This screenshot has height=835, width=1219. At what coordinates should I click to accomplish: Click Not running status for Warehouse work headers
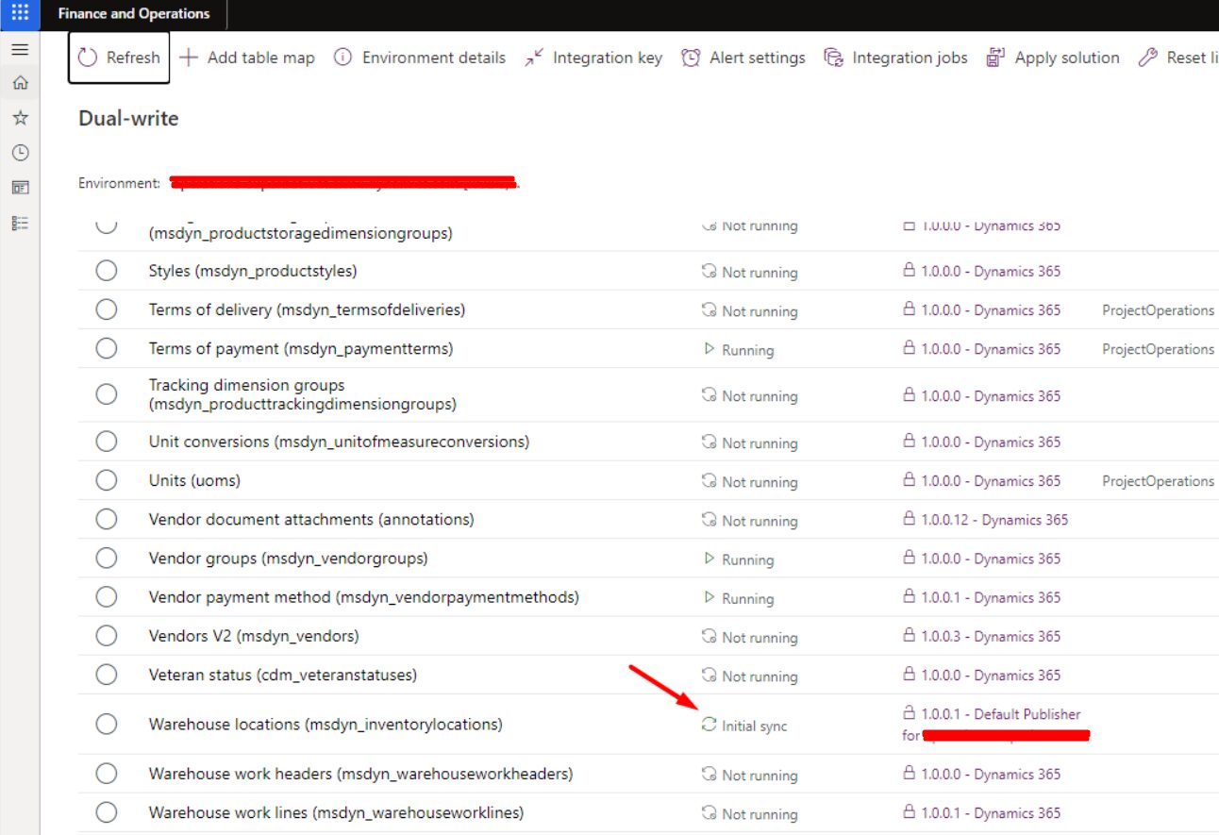tap(760, 776)
